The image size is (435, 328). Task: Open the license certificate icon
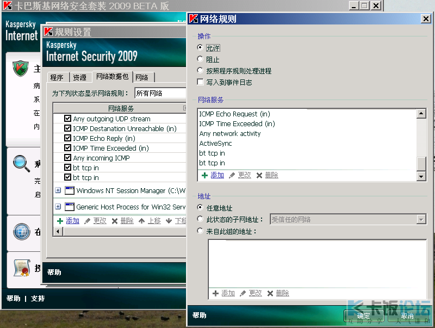point(22,268)
